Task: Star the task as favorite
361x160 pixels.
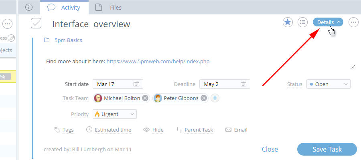Action: tap(288, 22)
